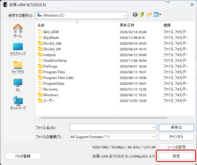
Task: Select the date 2024/12/05 12:06
Action: pos(133,101)
